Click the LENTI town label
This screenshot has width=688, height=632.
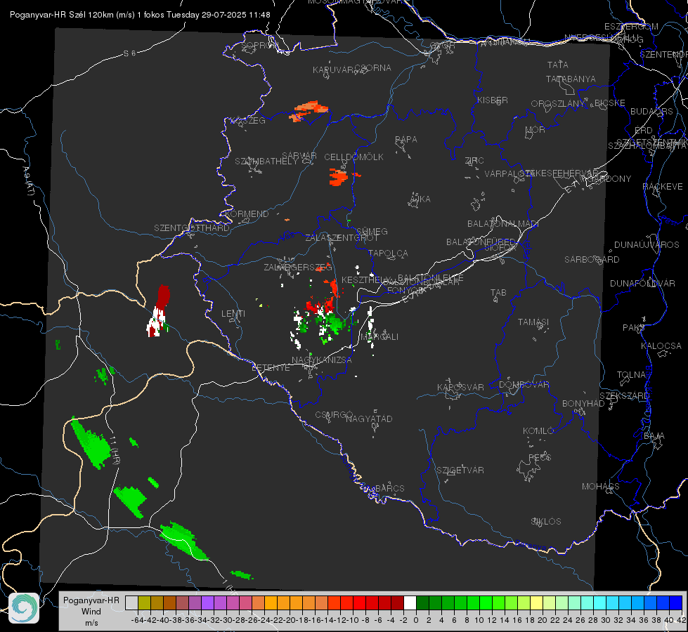point(233,314)
